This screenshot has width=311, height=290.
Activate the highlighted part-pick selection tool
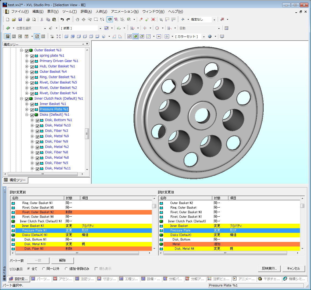pyautogui.click(x=110, y=19)
